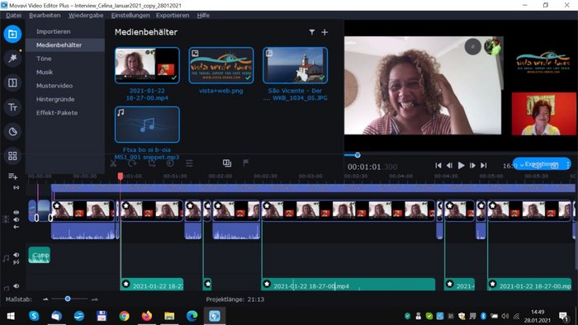Mute the bottom audio track speaker

point(17,286)
